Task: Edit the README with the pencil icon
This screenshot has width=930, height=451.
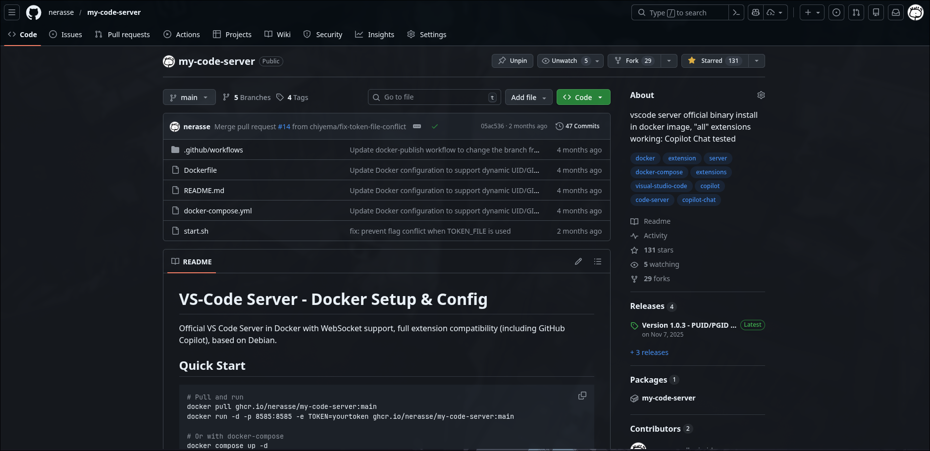Action: pyautogui.click(x=578, y=261)
